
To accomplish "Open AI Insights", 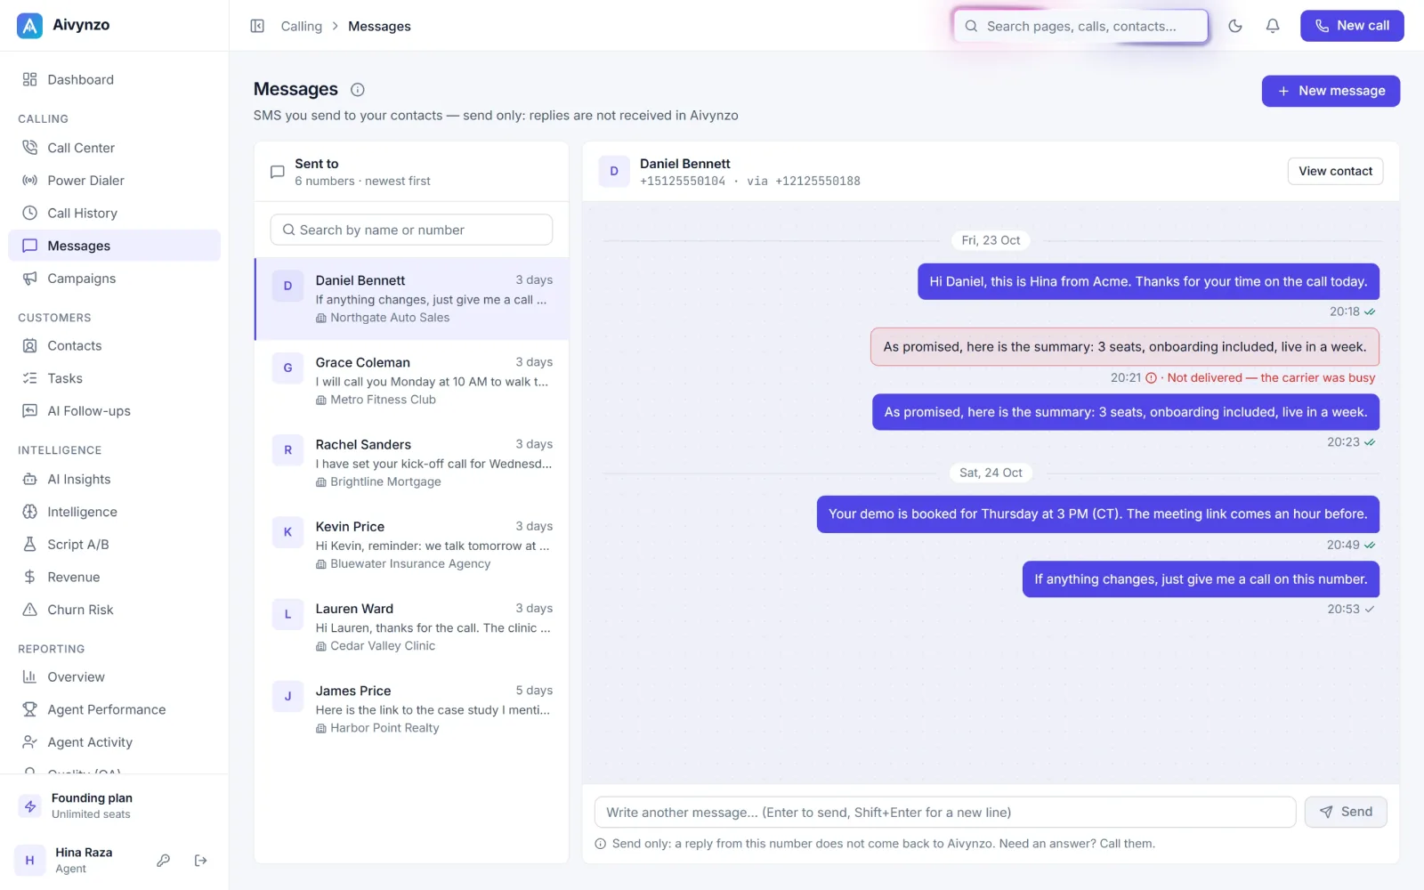I will tap(114, 479).
